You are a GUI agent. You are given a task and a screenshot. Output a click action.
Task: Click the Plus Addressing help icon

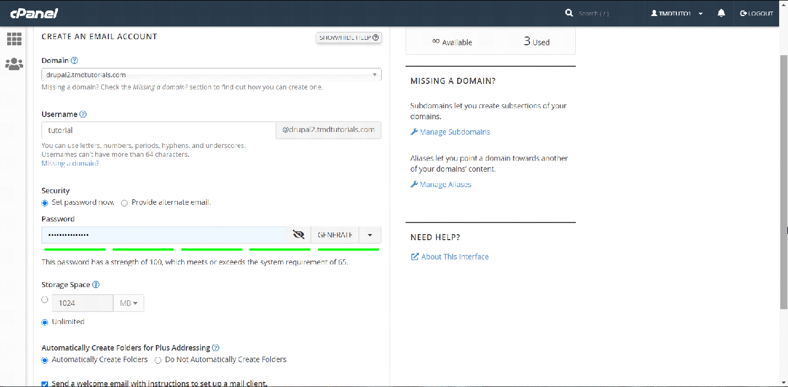pos(216,348)
